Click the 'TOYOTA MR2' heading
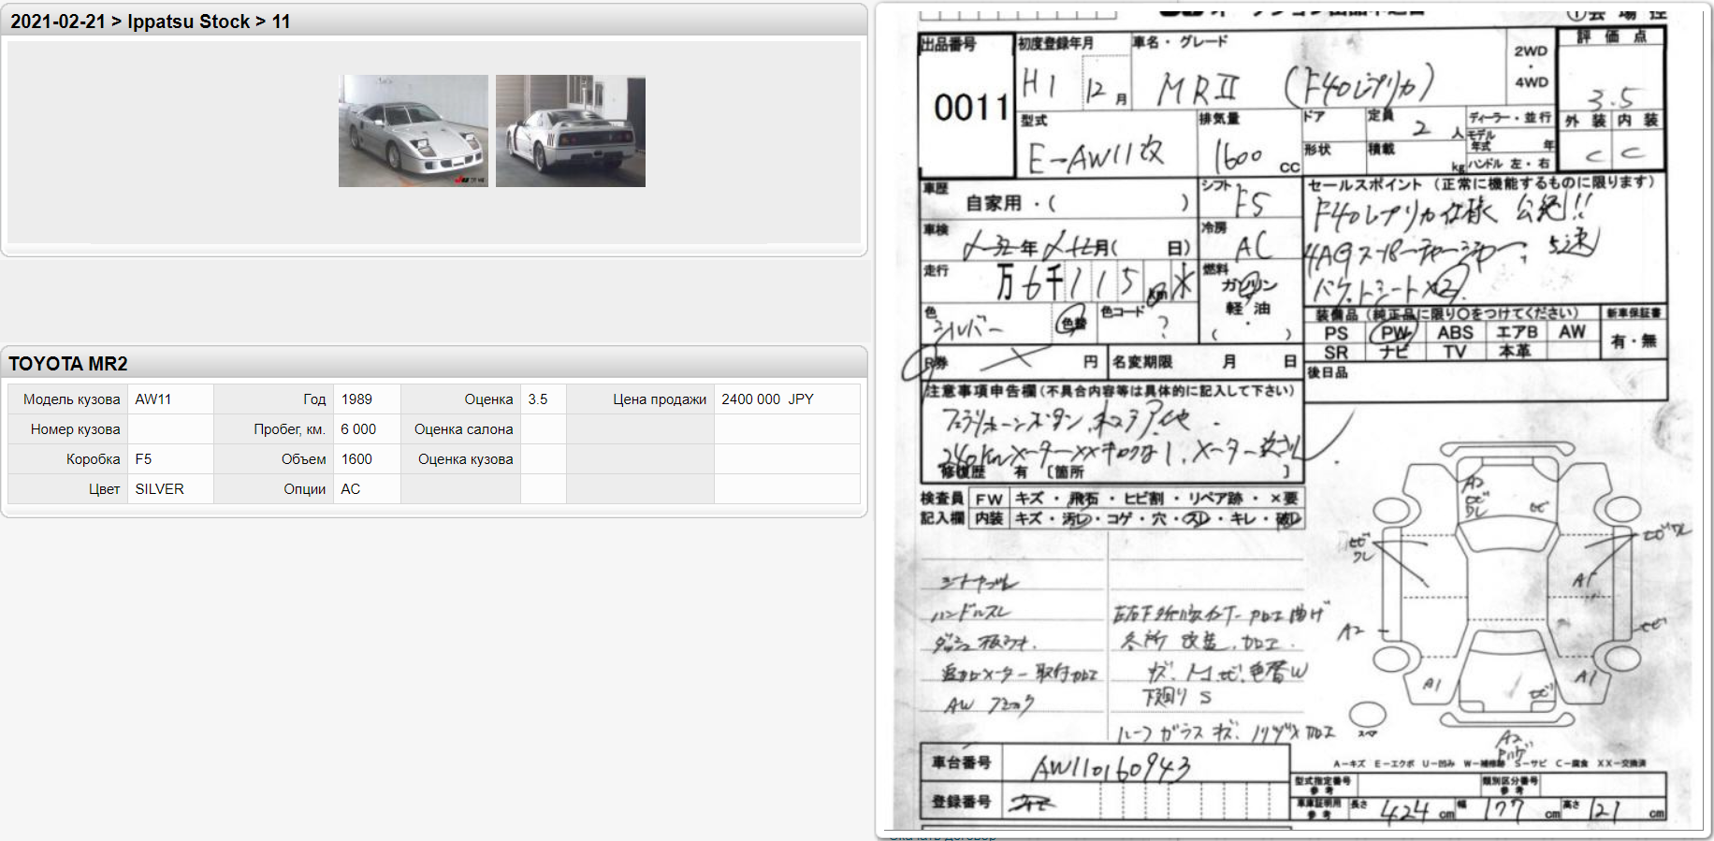The image size is (1714, 841). 68,364
